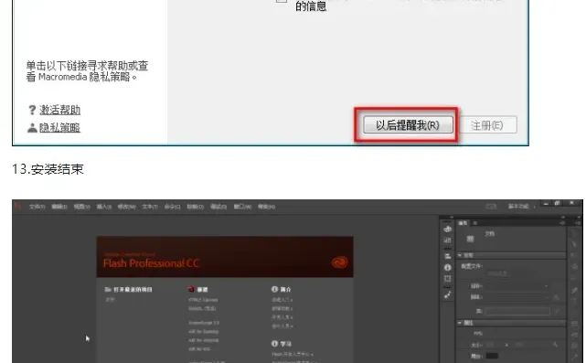The height and width of the screenshot is (363, 586).
Task: Open the 脚本 dropdown
Action: [517, 297]
